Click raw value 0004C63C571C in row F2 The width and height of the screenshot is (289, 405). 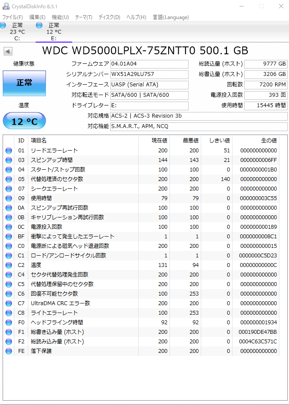click(258, 342)
